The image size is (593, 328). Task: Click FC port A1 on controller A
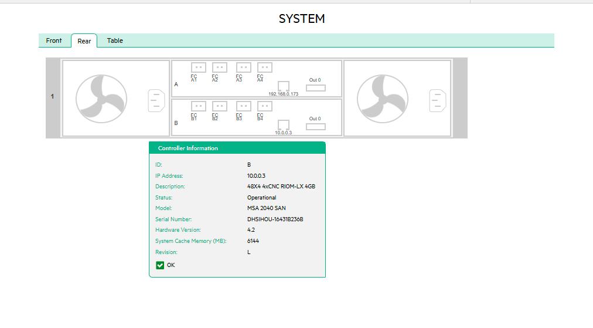199,67
